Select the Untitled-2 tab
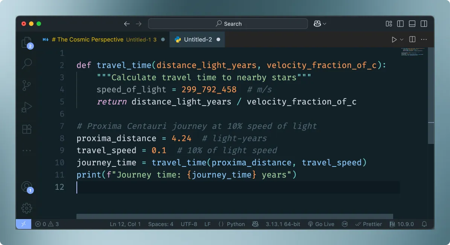The height and width of the screenshot is (245, 450). (197, 39)
